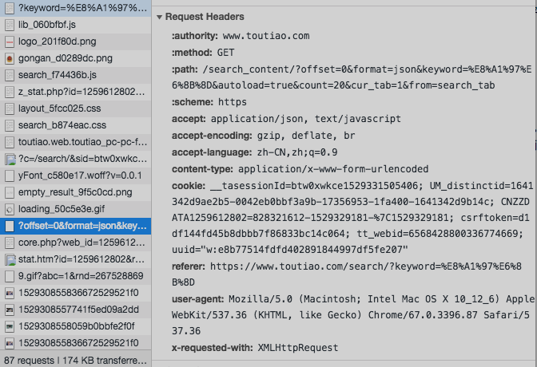Image resolution: width=537 pixels, height=367 pixels.
Task: Click the script icon beside search_f74436b.js
Action: tap(10, 75)
